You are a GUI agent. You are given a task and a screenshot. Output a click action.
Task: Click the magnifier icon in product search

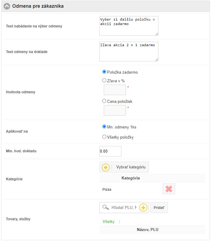[x=105, y=207]
